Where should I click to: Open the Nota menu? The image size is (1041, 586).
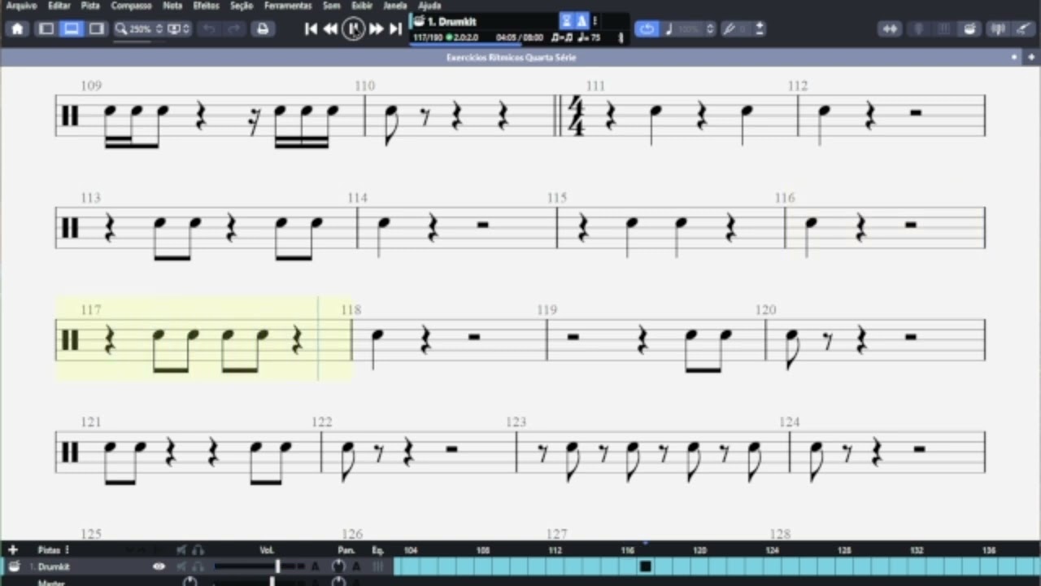(172, 6)
